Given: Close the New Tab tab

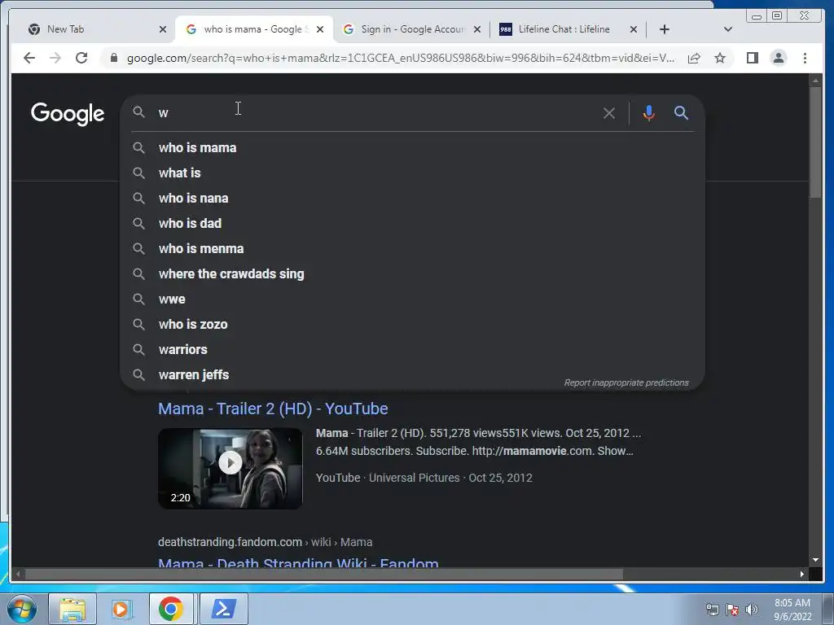Looking at the screenshot, I should [x=163, y=29].
